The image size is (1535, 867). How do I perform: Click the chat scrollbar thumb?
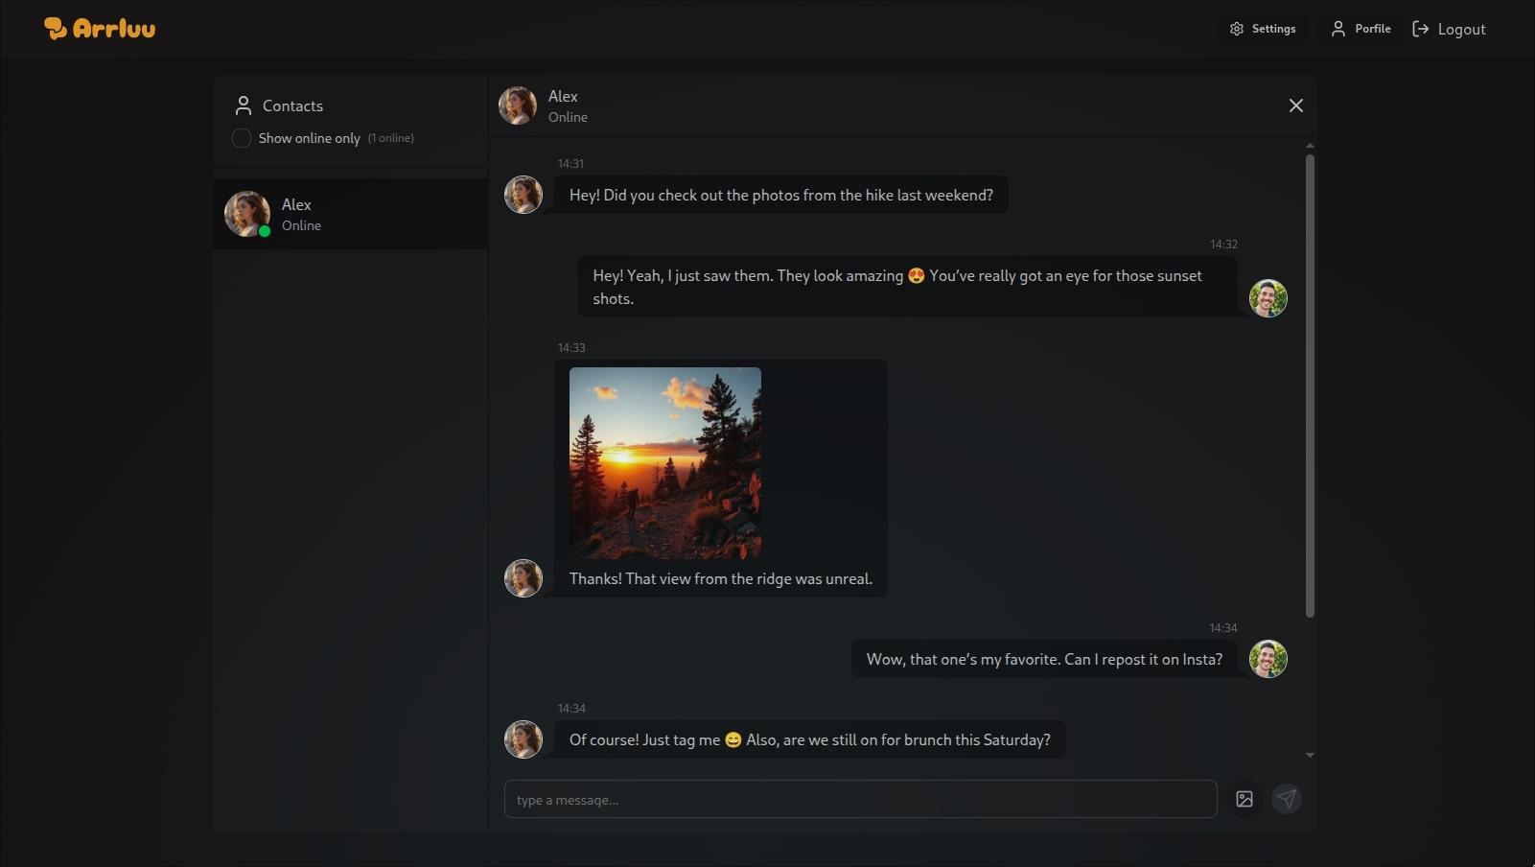coord(1310,384)
